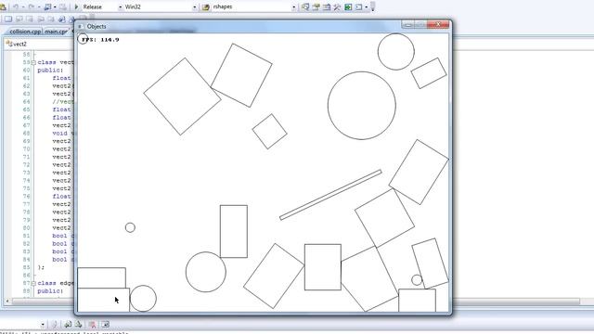Click the Go to Previous Message icon
Screen dimensions: 594x334
[x=68, y=324]
